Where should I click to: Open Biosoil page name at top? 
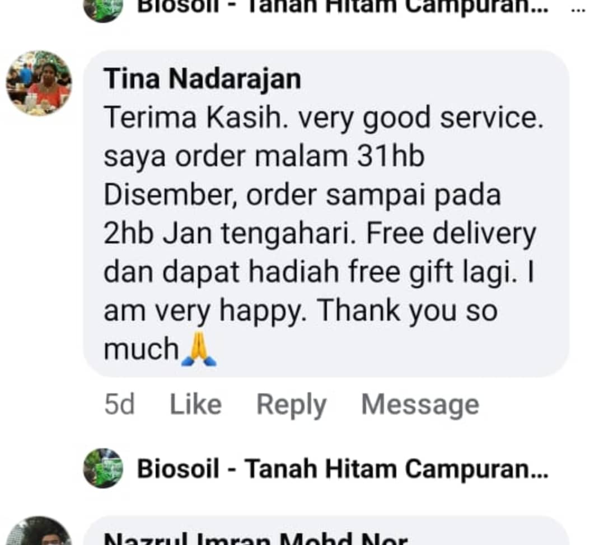click(343, 7)
